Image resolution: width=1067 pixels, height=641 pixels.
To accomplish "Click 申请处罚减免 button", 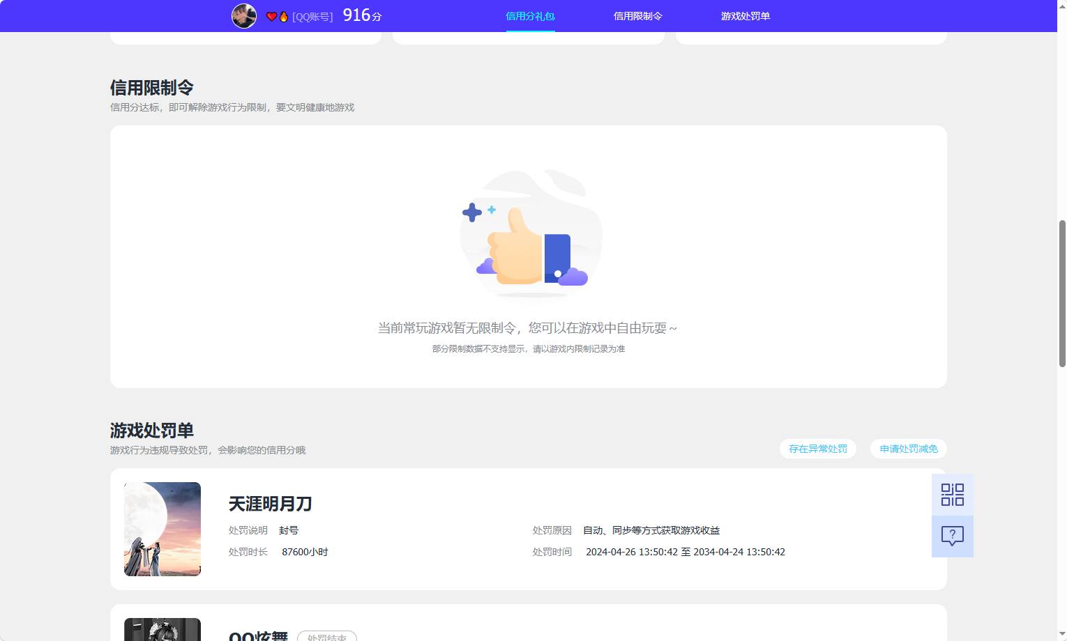I will [x=909, y=449].
